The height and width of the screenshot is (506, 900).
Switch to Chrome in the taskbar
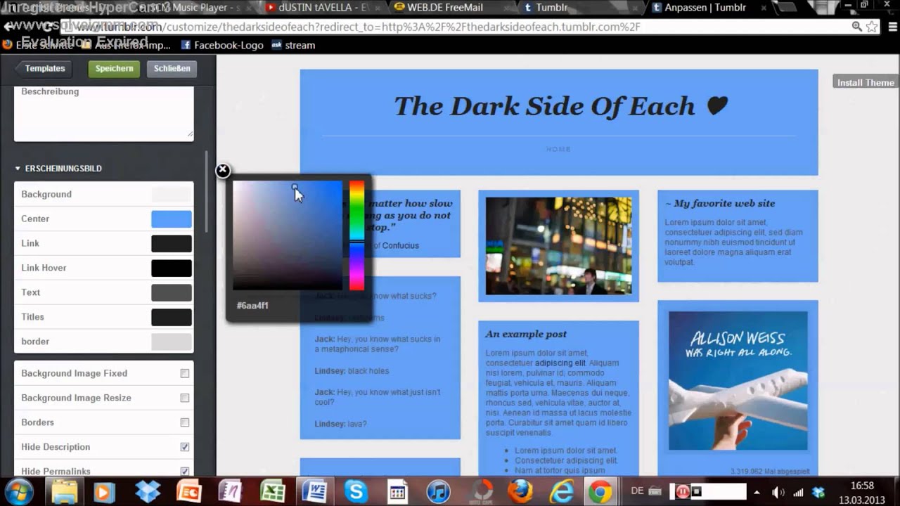point(600,492)
